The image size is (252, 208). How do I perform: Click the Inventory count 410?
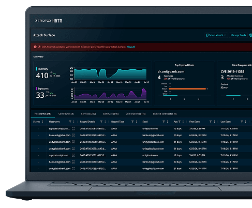[x=42, y=76]
